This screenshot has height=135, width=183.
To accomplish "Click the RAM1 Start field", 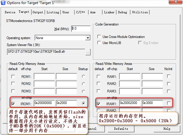I will 130,76.
